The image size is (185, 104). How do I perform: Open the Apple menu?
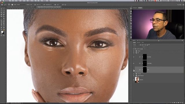2,1
